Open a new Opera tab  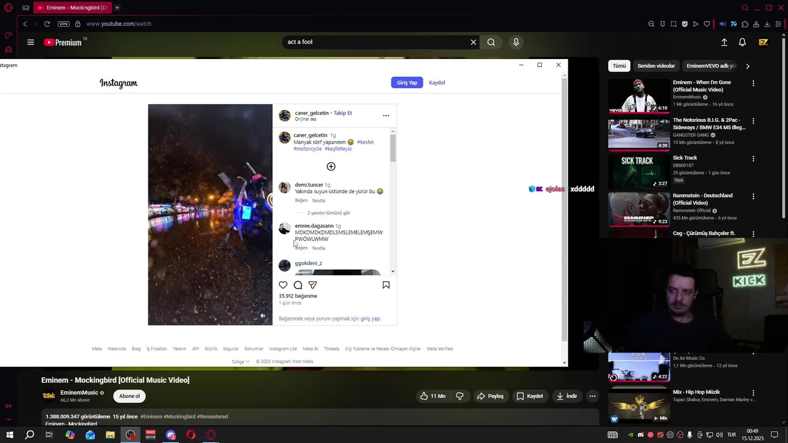coord(117,7)
